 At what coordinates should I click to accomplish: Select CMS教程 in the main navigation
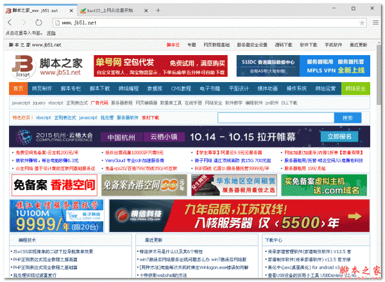click(x=181, y=88)
